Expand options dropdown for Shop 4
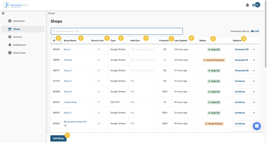Screen dimensions: 267x143 tap(254, 92)
